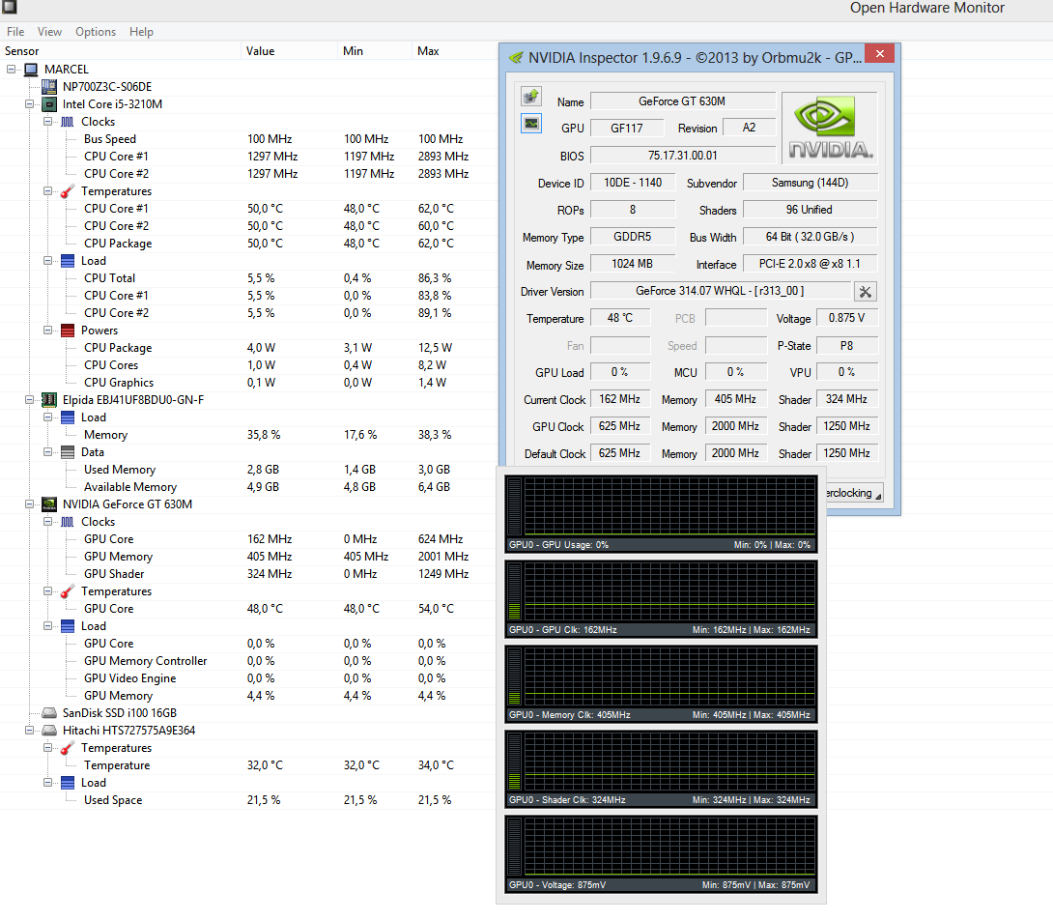
Task: Select the Used Memory row
Action: 248,470
